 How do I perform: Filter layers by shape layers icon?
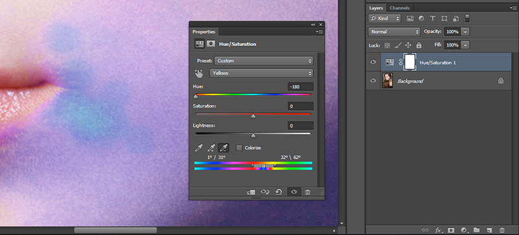[444, 19]
